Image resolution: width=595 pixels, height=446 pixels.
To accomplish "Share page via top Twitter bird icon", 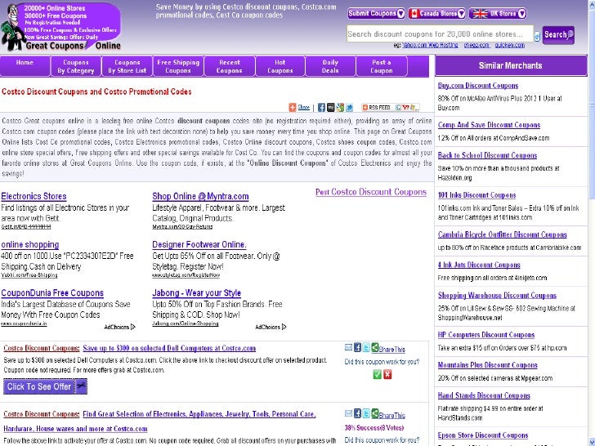I will pyautogui.click(x=349, y=108).
